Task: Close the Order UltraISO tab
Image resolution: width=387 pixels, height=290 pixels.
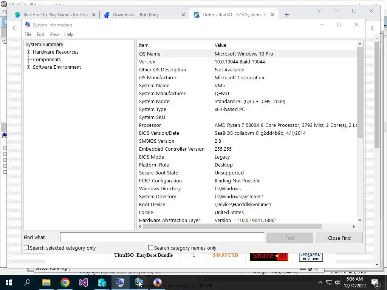Action: 272,15
